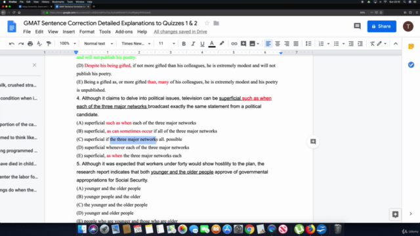Open Google Chrome from the Dock
This screenshot has height=236, width=420.
pos(249,229)
